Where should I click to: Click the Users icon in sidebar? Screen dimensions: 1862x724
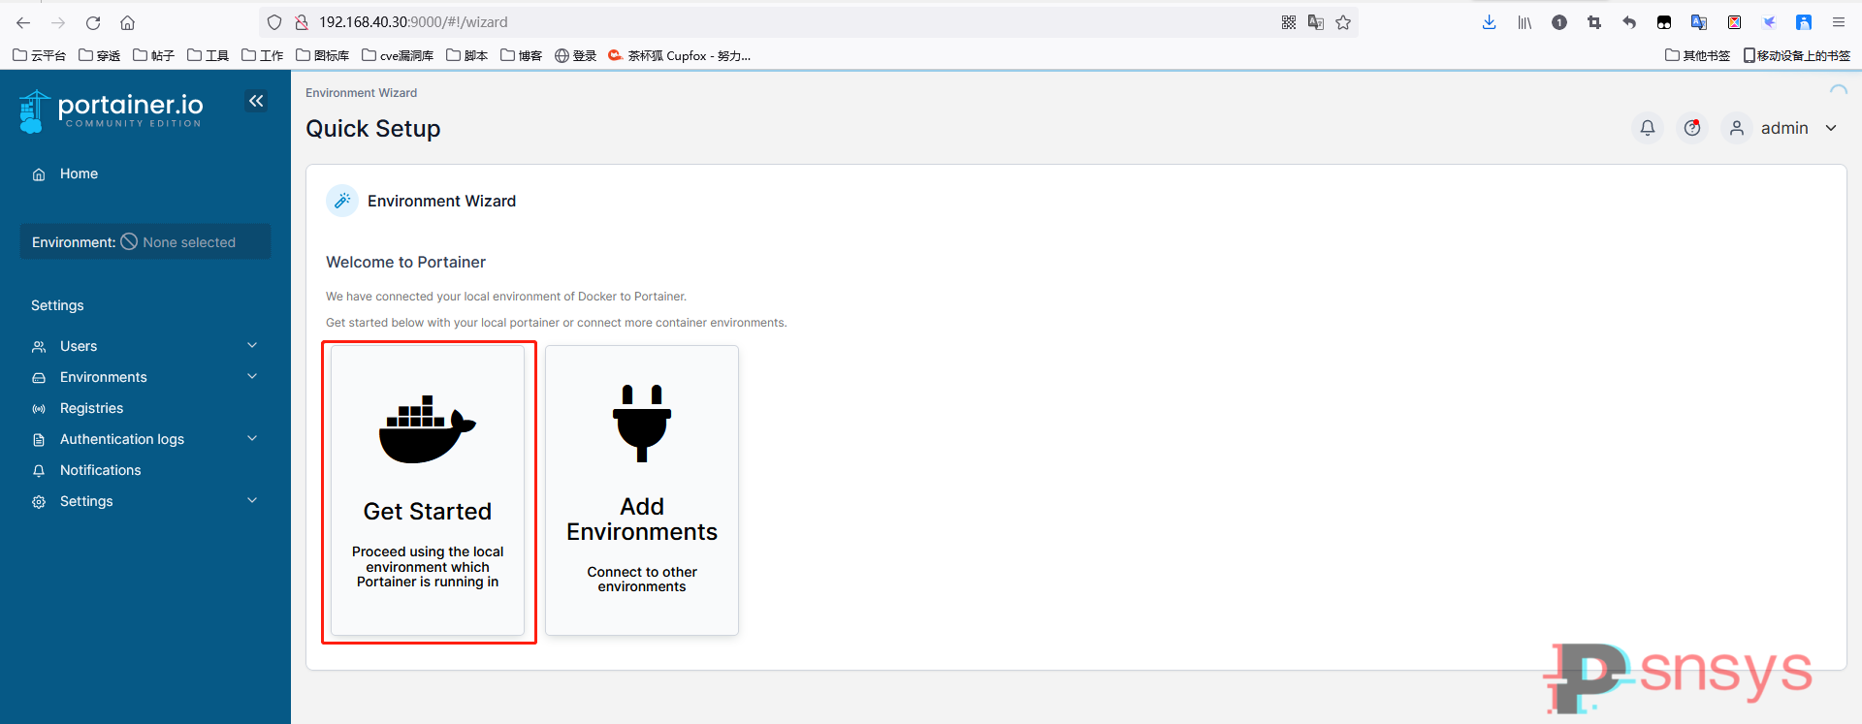pos(39,347)
